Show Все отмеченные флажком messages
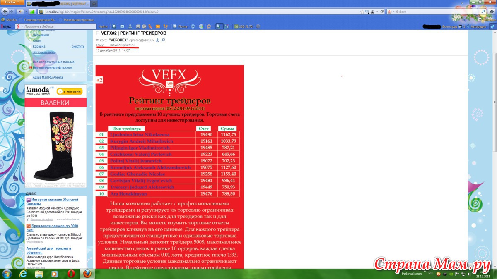Image resolution: width=497 pixels, height=279 pixels. [53, 67]
